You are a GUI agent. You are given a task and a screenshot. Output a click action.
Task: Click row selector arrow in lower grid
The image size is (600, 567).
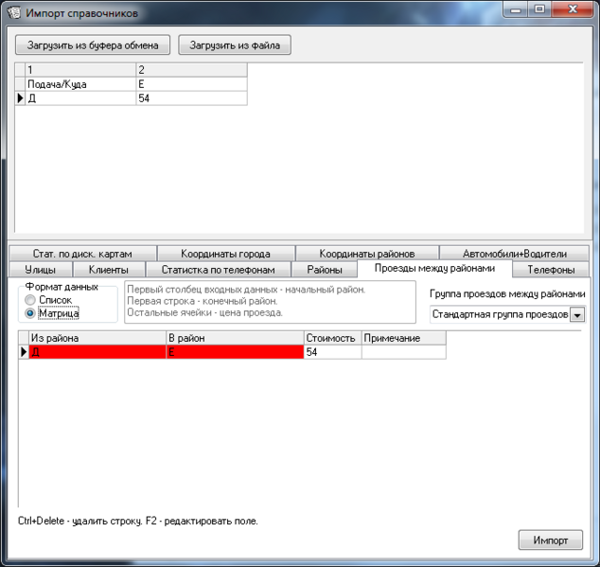point(24,352)
